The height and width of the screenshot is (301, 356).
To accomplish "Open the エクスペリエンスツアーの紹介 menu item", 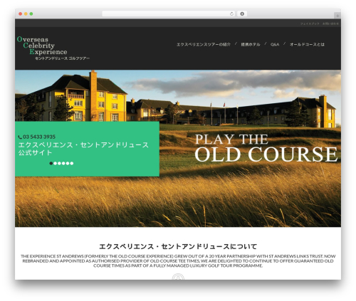I will click(204, 44).
